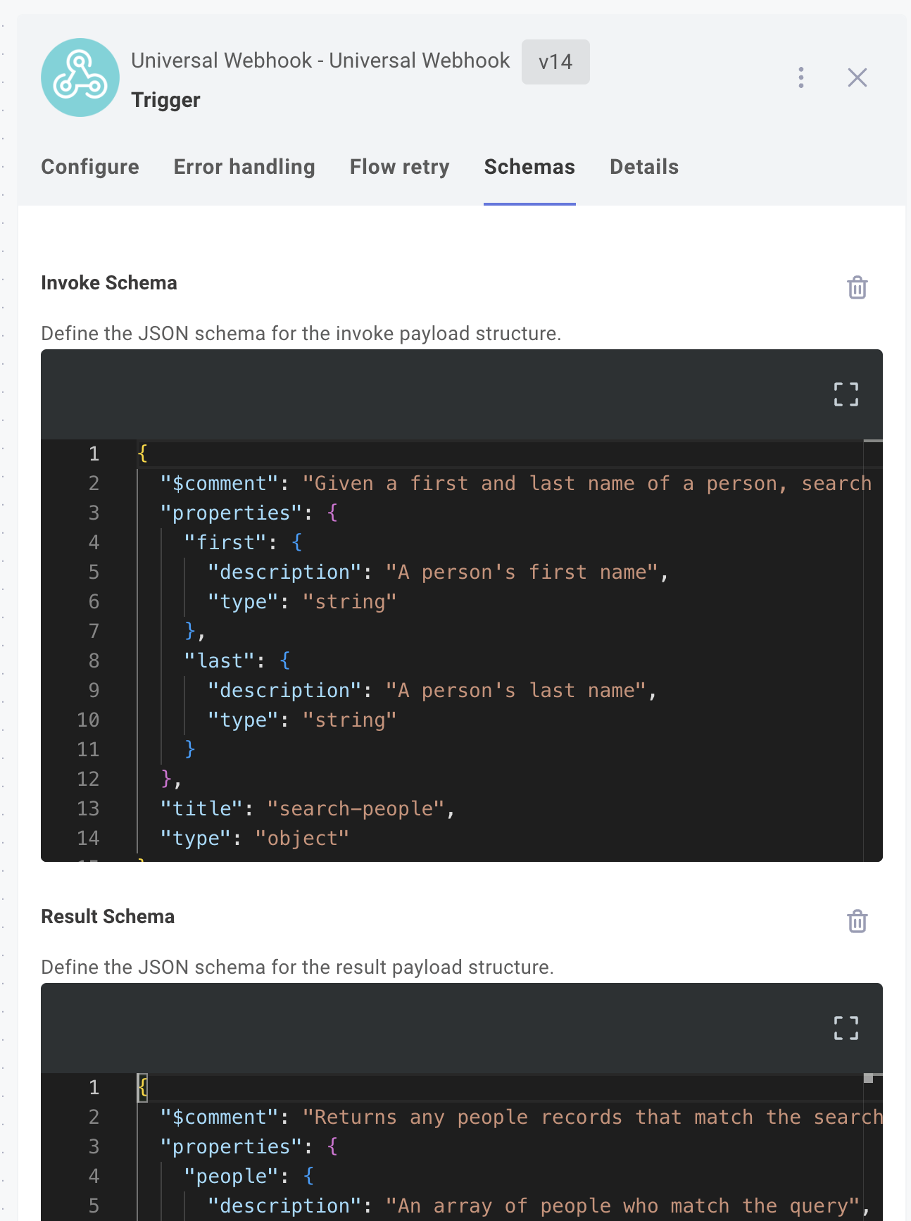Open the Details tab

click(x=643, y=167)
